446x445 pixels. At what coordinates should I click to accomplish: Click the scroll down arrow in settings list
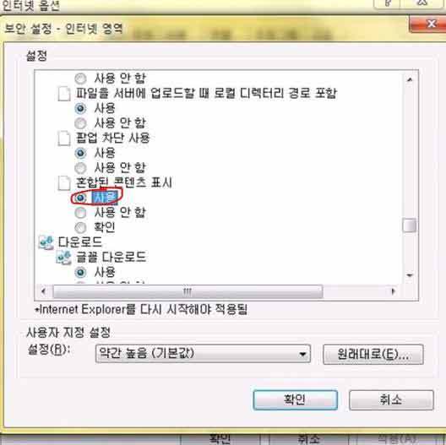click(x=410, y=275)
